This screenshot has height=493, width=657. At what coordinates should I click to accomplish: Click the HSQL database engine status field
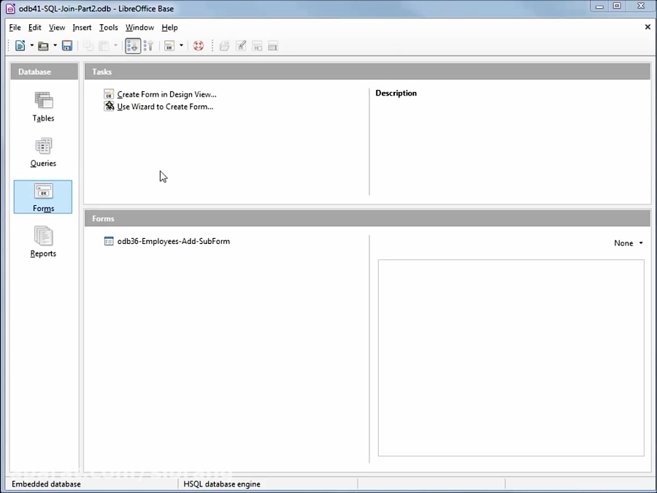tap(221, 484)
